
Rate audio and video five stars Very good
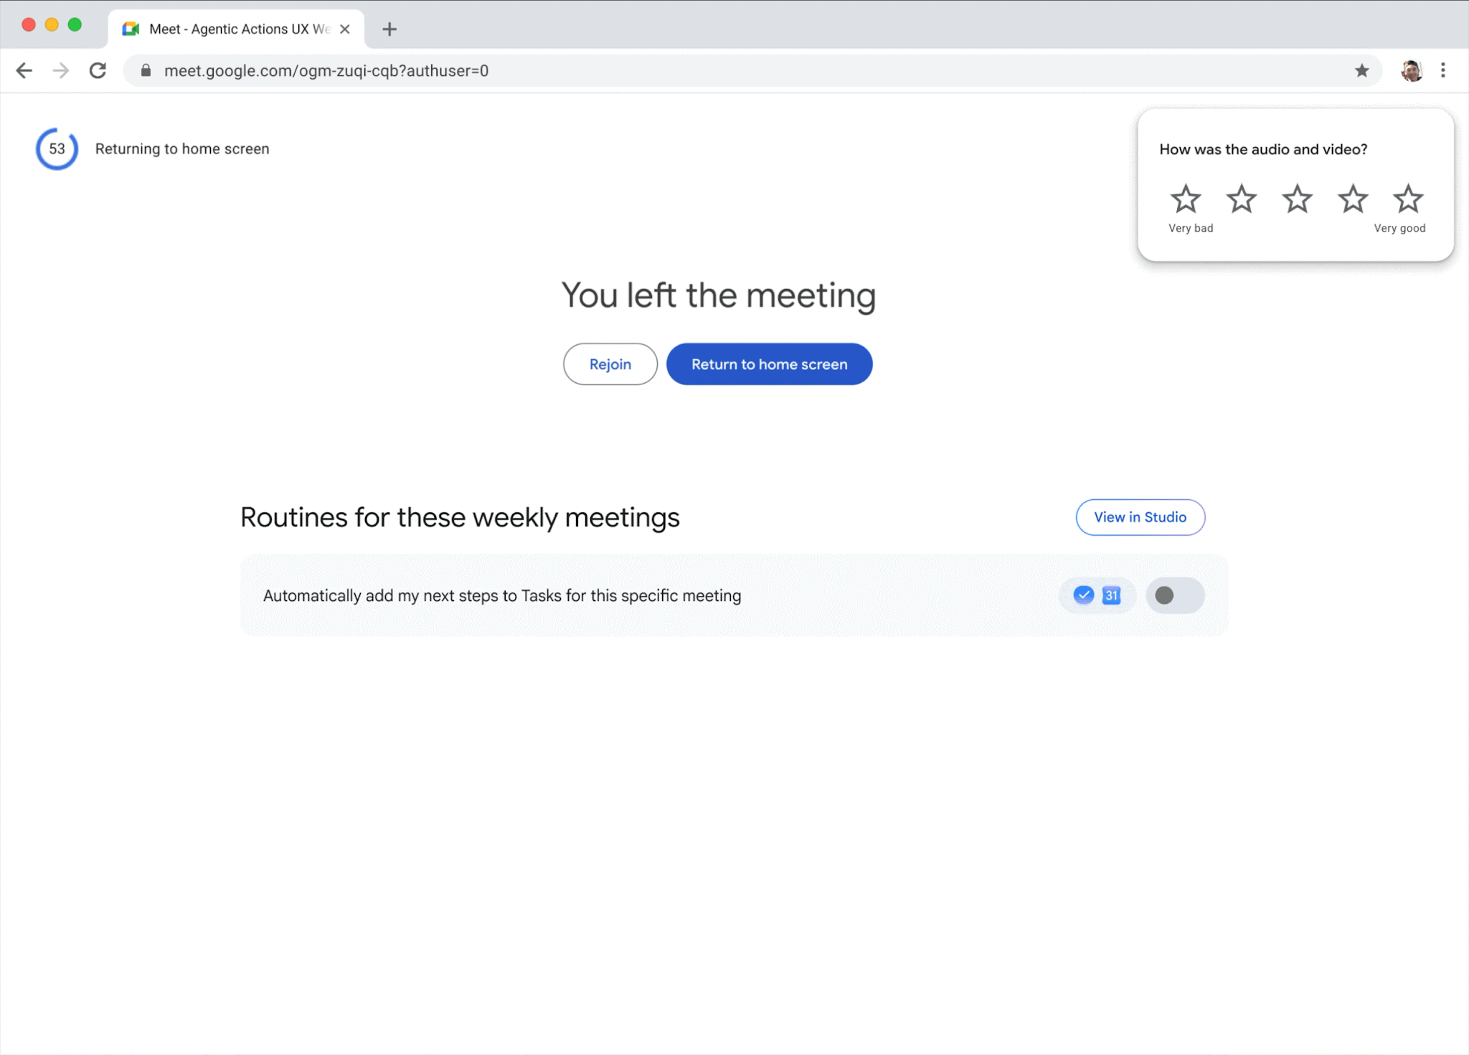1408,199
